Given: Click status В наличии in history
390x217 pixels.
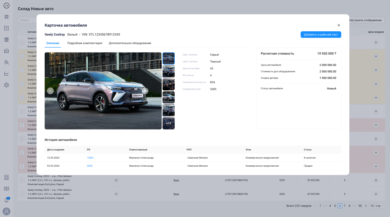Looking at the screenshot, I should pyautogui.click(x=310, y=158).
